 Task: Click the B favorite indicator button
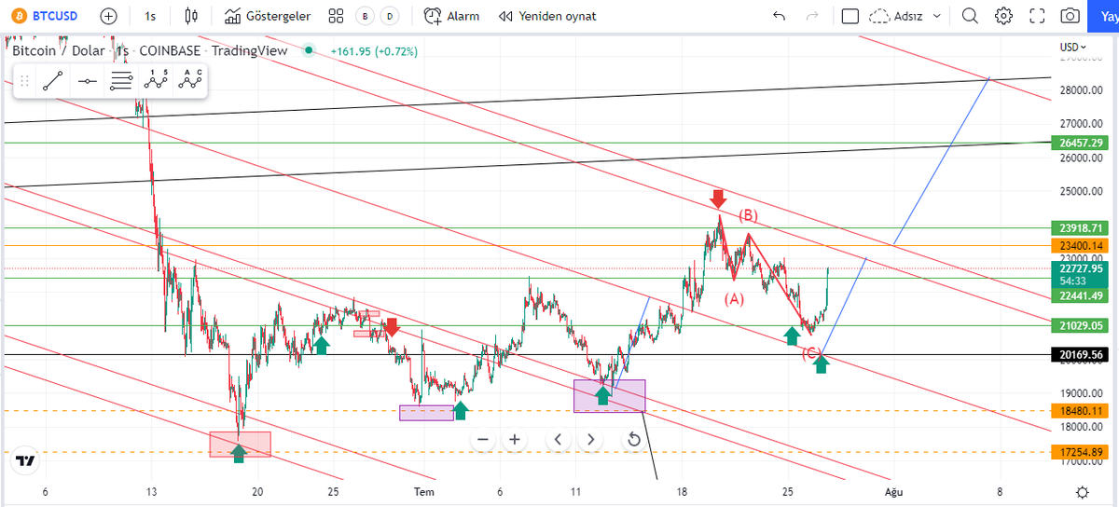pyautogui.click(x=366, y=16)
